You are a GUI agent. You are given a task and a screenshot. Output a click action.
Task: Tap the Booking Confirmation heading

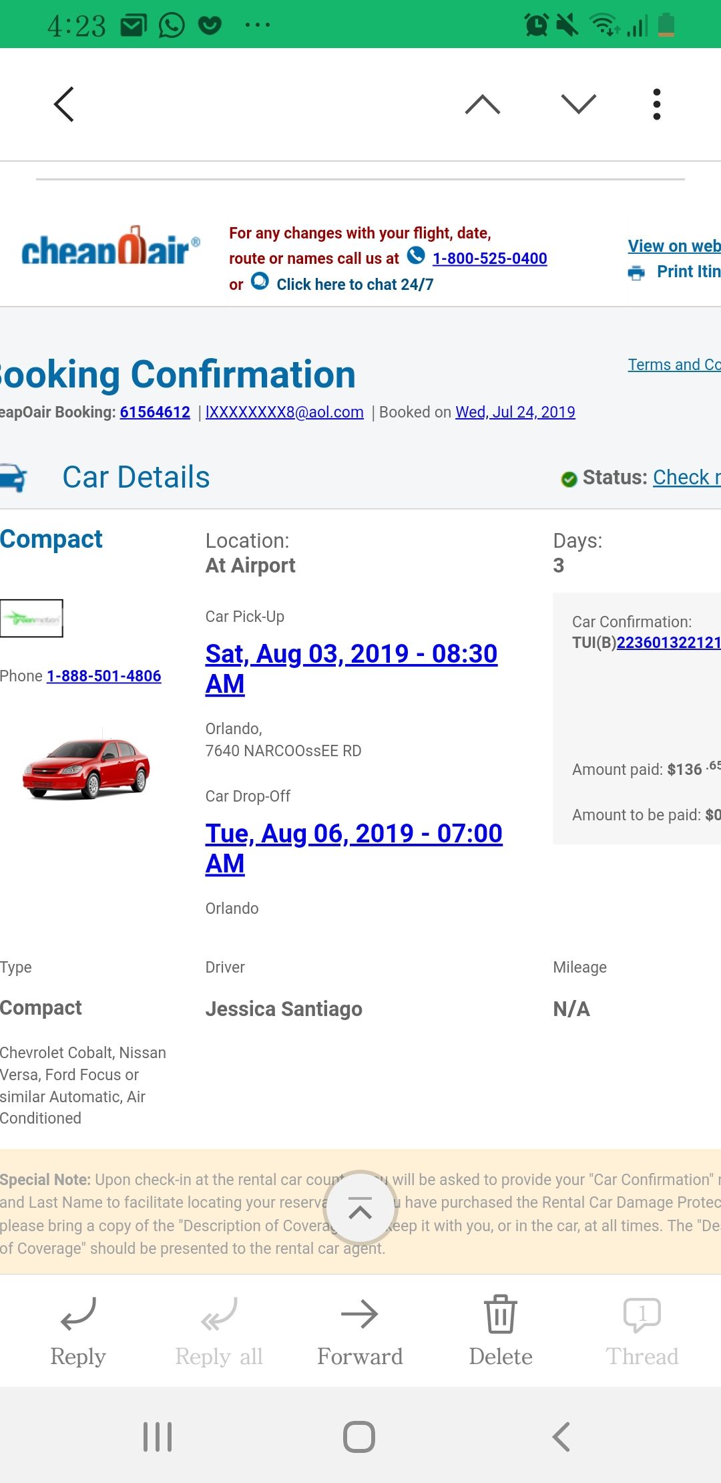tap(178, 374)
